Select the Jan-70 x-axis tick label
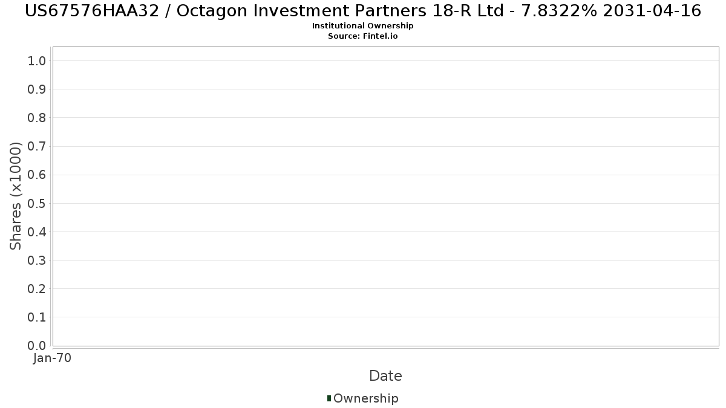This screenshot has width=726, height=408. point(53,358)
